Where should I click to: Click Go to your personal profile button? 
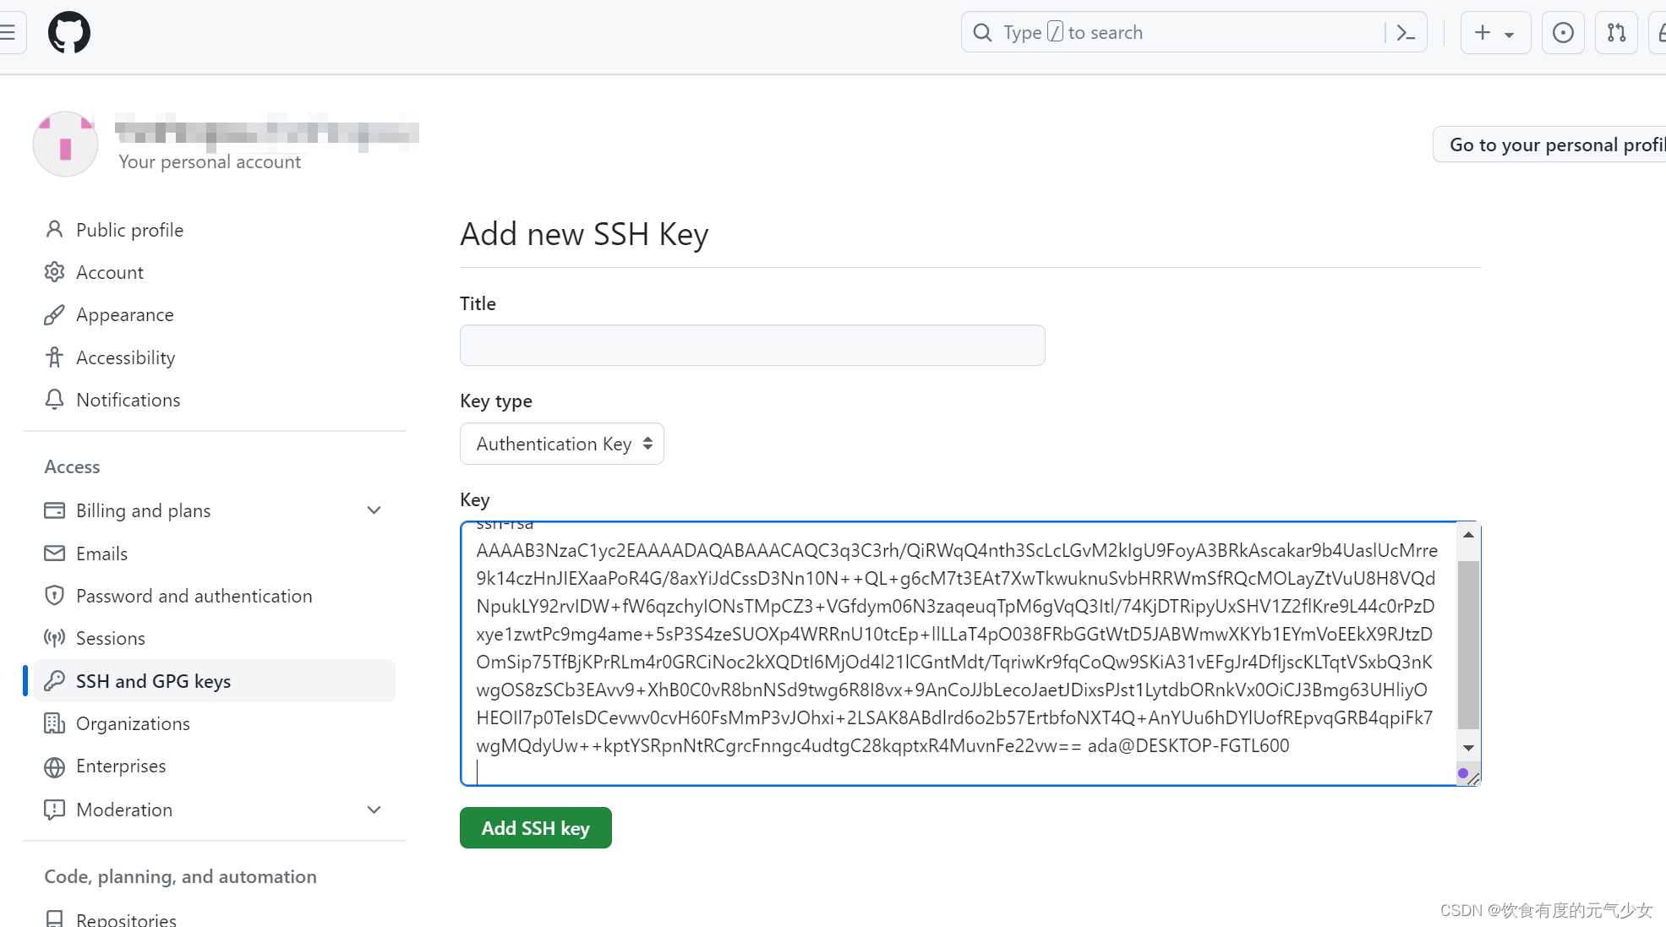(1550, 145)
